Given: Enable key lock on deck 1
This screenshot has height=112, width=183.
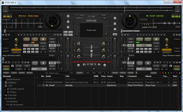Looking at the screenshot, I should pos(52,48).
